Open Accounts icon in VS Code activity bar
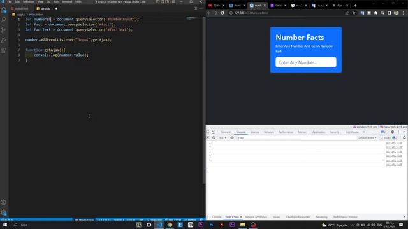The height and width of the screenshot is (229, 408). 4,202
